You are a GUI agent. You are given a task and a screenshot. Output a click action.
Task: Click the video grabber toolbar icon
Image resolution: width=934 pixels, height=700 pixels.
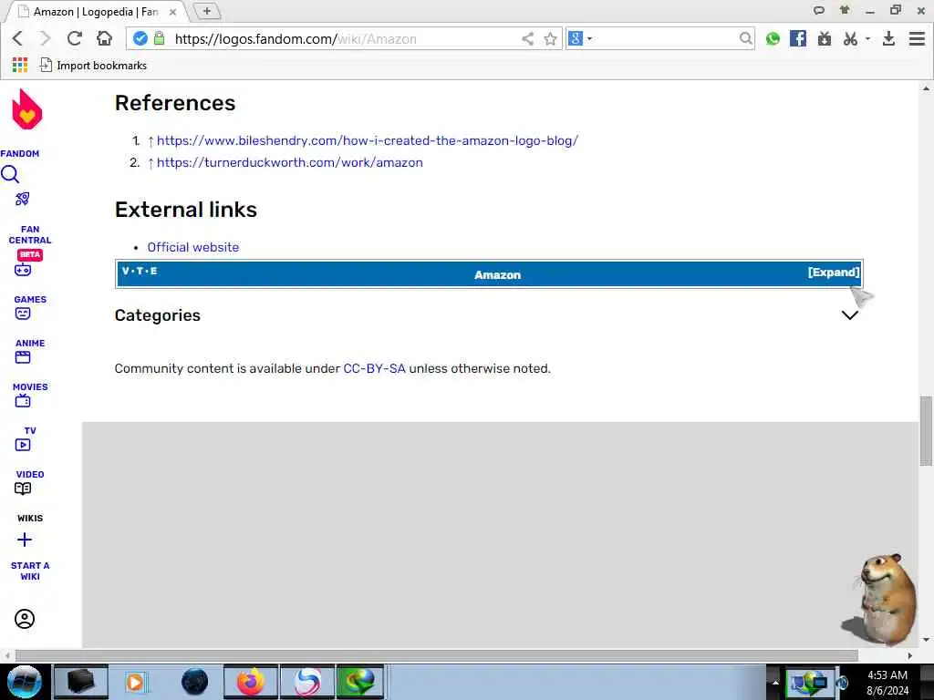coord(825,38)
